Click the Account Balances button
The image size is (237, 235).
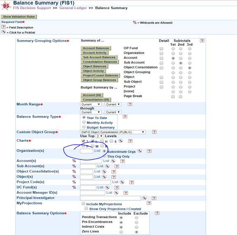[96, 48]
